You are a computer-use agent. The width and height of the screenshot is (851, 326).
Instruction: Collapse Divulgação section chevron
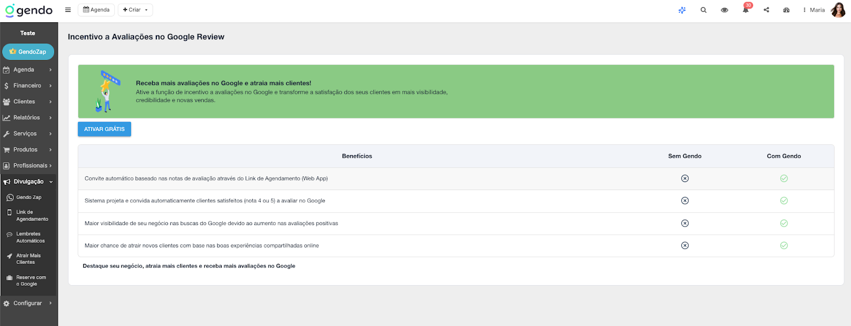tap(51, 182)
